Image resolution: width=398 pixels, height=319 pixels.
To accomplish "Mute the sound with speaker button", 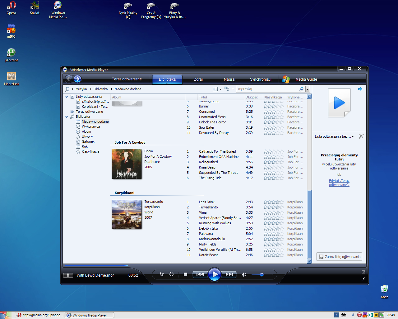I will point(244,274).
